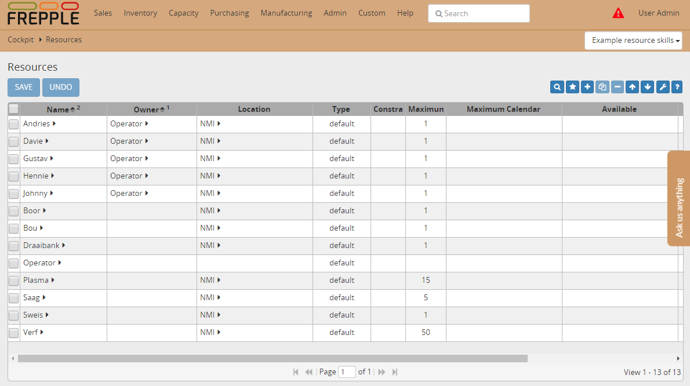The width and height of the screenshot is (690, 386).
Task: Tick the checkbox for Andries row
Action: coord(13,124)
